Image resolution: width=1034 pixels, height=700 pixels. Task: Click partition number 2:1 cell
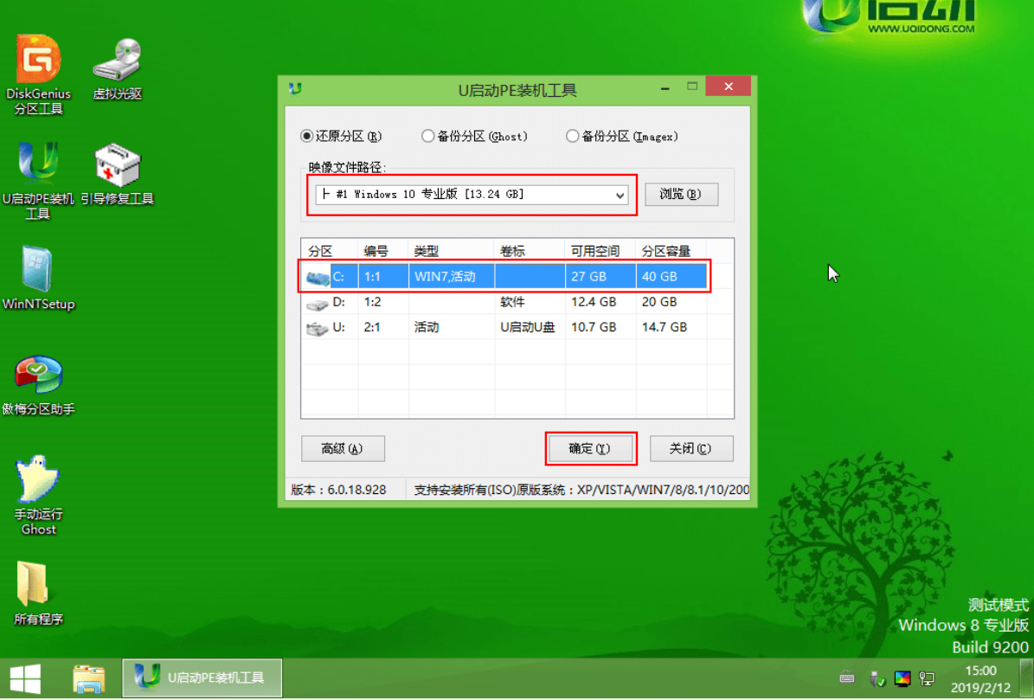383,327
